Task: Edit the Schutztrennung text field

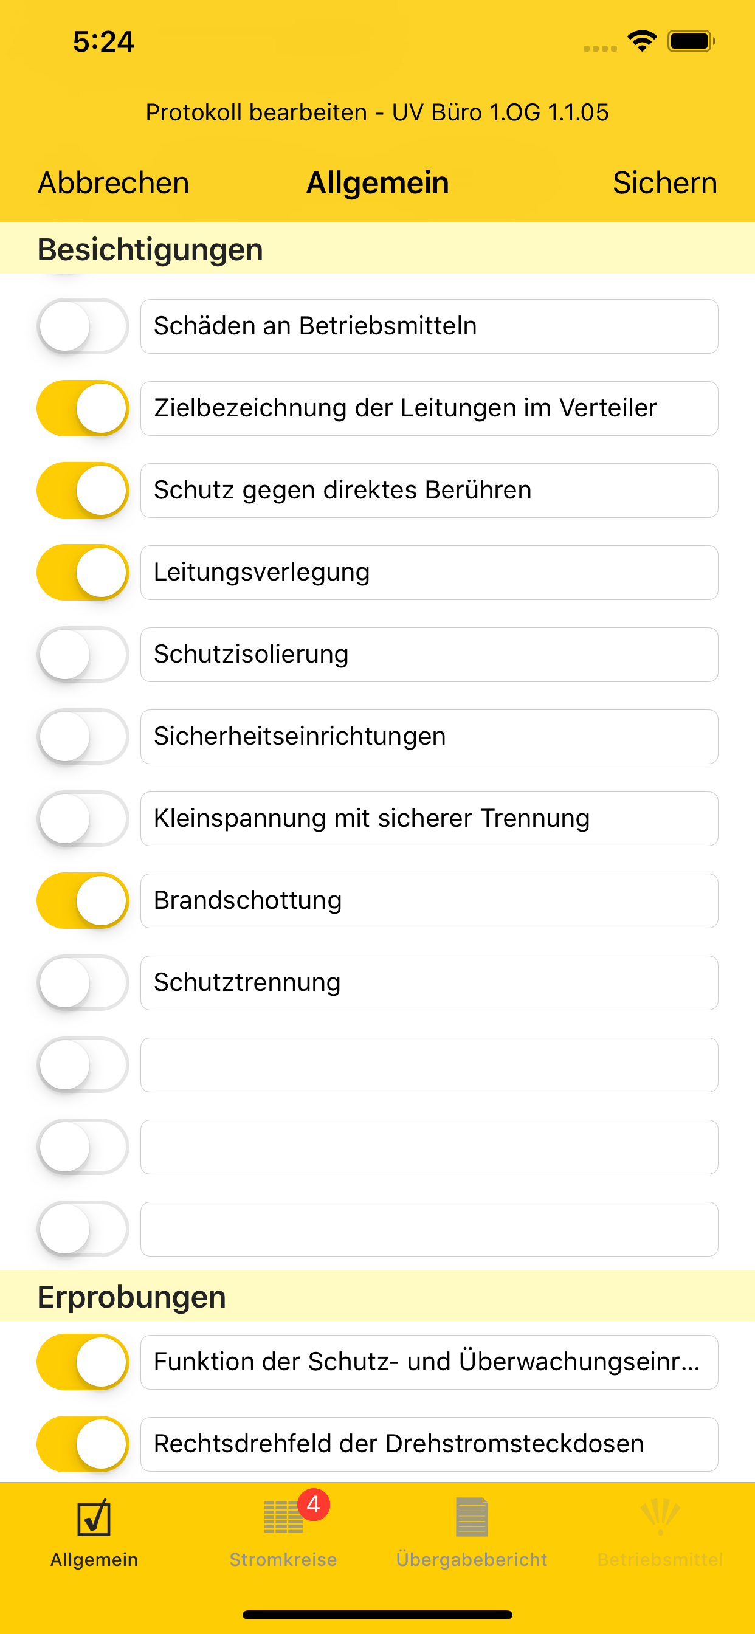Action: [x=429, y=982]
